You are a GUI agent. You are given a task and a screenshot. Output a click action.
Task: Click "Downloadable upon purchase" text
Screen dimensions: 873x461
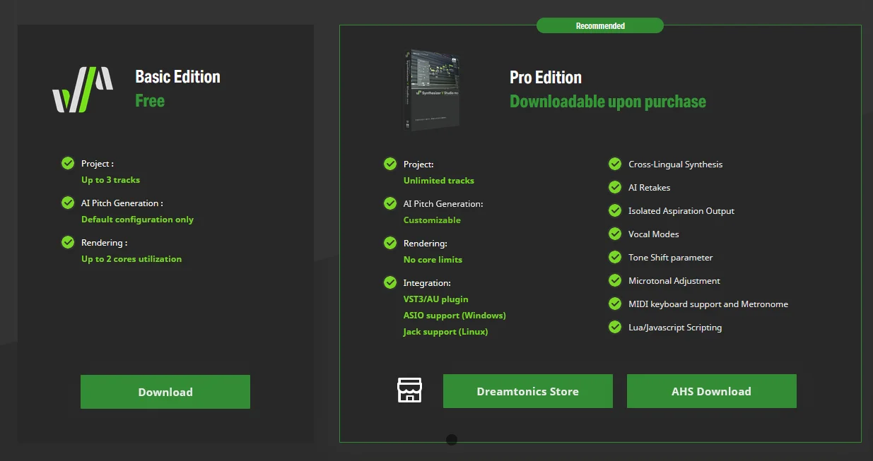[x=608, y=102]
